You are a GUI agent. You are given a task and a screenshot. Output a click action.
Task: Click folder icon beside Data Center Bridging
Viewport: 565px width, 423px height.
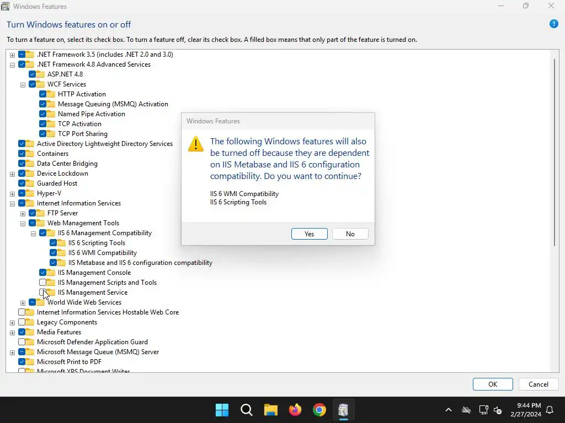pyautogui.click(x=30, y=163)
